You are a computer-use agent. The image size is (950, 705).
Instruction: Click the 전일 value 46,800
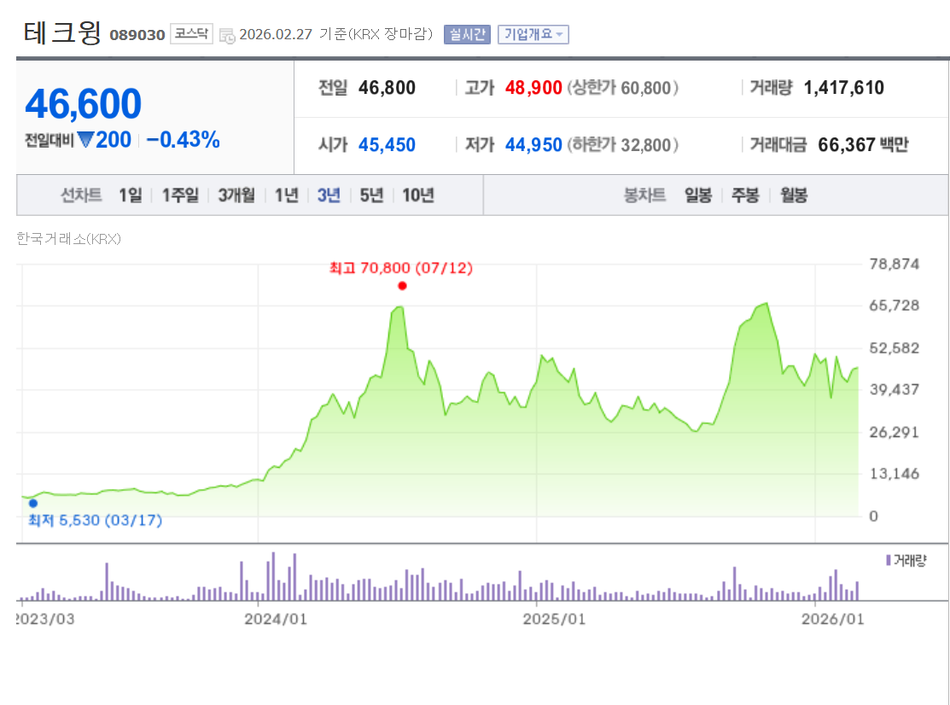coord(387,88)
